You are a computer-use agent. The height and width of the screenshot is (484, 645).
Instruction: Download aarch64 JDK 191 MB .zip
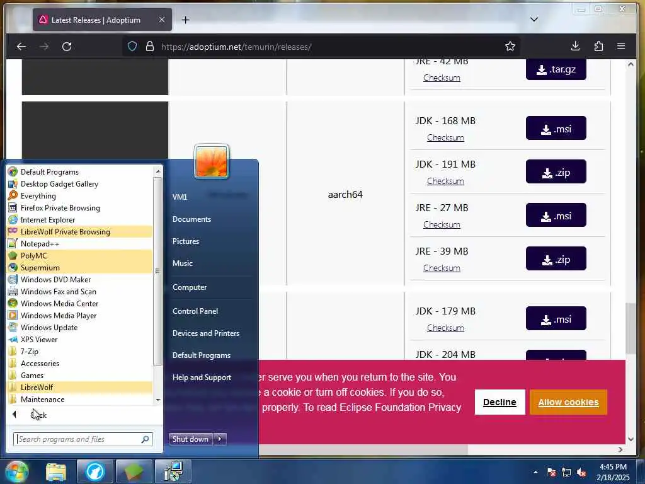click(556, 172)
